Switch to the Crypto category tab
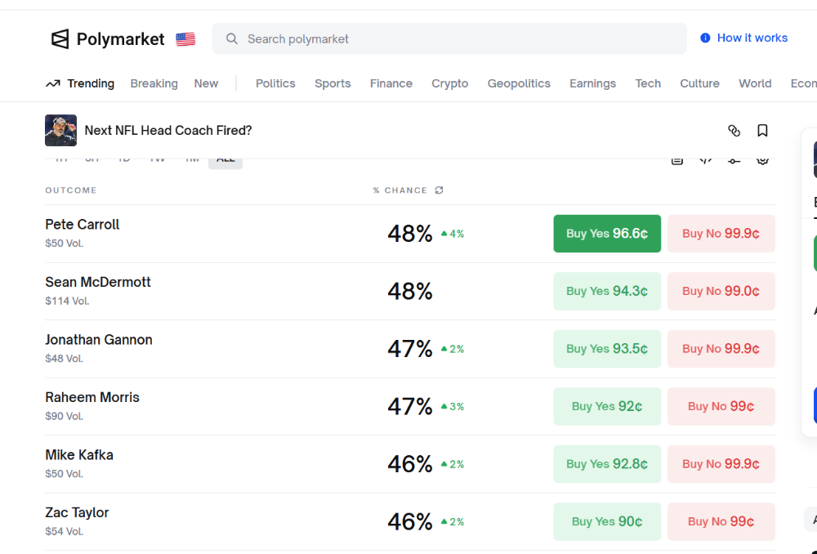This screenshot has height=554, width=817. tap(449, 83)
